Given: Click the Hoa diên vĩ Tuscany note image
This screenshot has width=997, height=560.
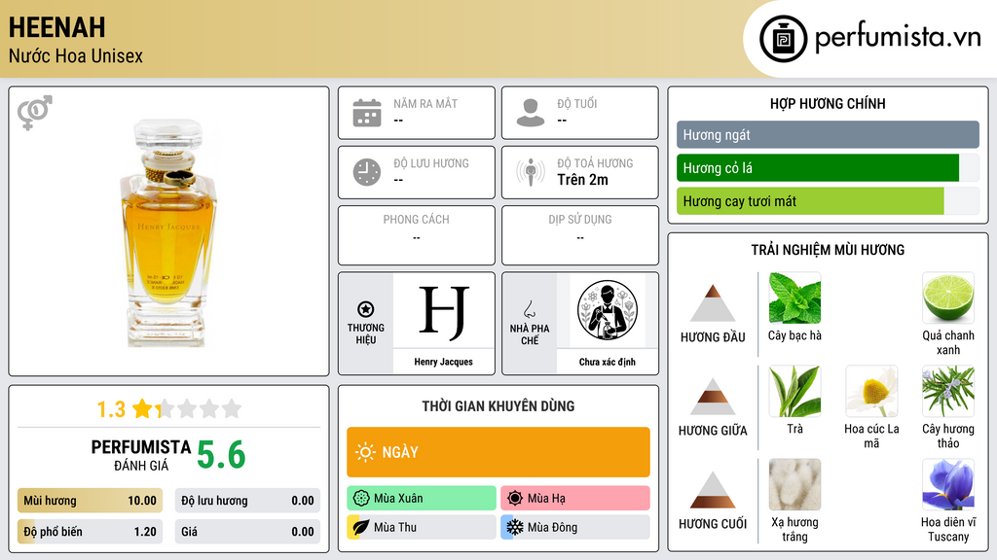Looking at the screenshot, I should coord(948,485).
